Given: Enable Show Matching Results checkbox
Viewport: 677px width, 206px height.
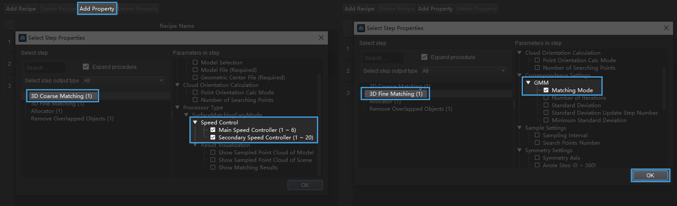Looking at the screenshot, I should (x=213, y=168).
